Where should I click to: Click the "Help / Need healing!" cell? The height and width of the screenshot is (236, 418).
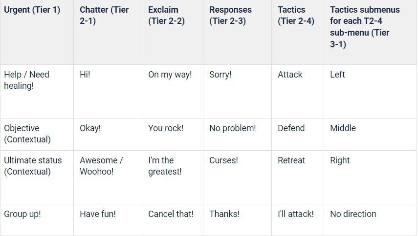[x=27, y=80]
